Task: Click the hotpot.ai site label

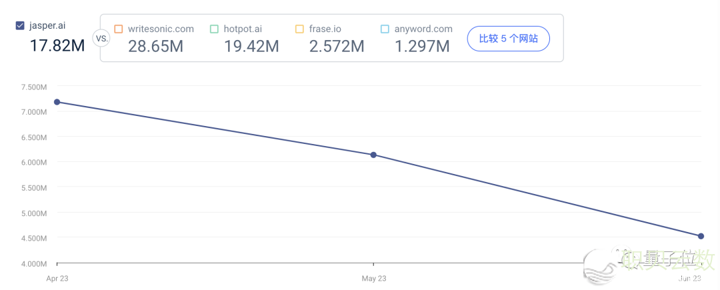Action: pyautogui.click(x=244, y=29)
